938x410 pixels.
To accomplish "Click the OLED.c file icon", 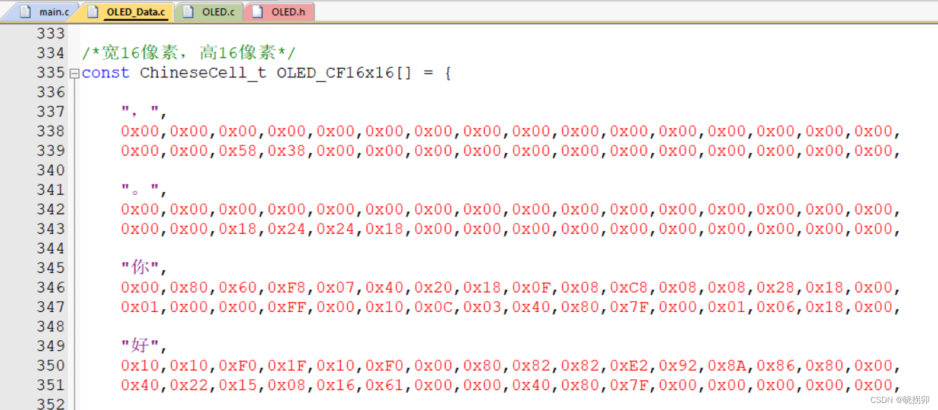I will [188, 12].
